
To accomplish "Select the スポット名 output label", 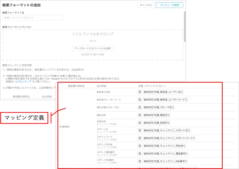I will [x=102, y=129].
